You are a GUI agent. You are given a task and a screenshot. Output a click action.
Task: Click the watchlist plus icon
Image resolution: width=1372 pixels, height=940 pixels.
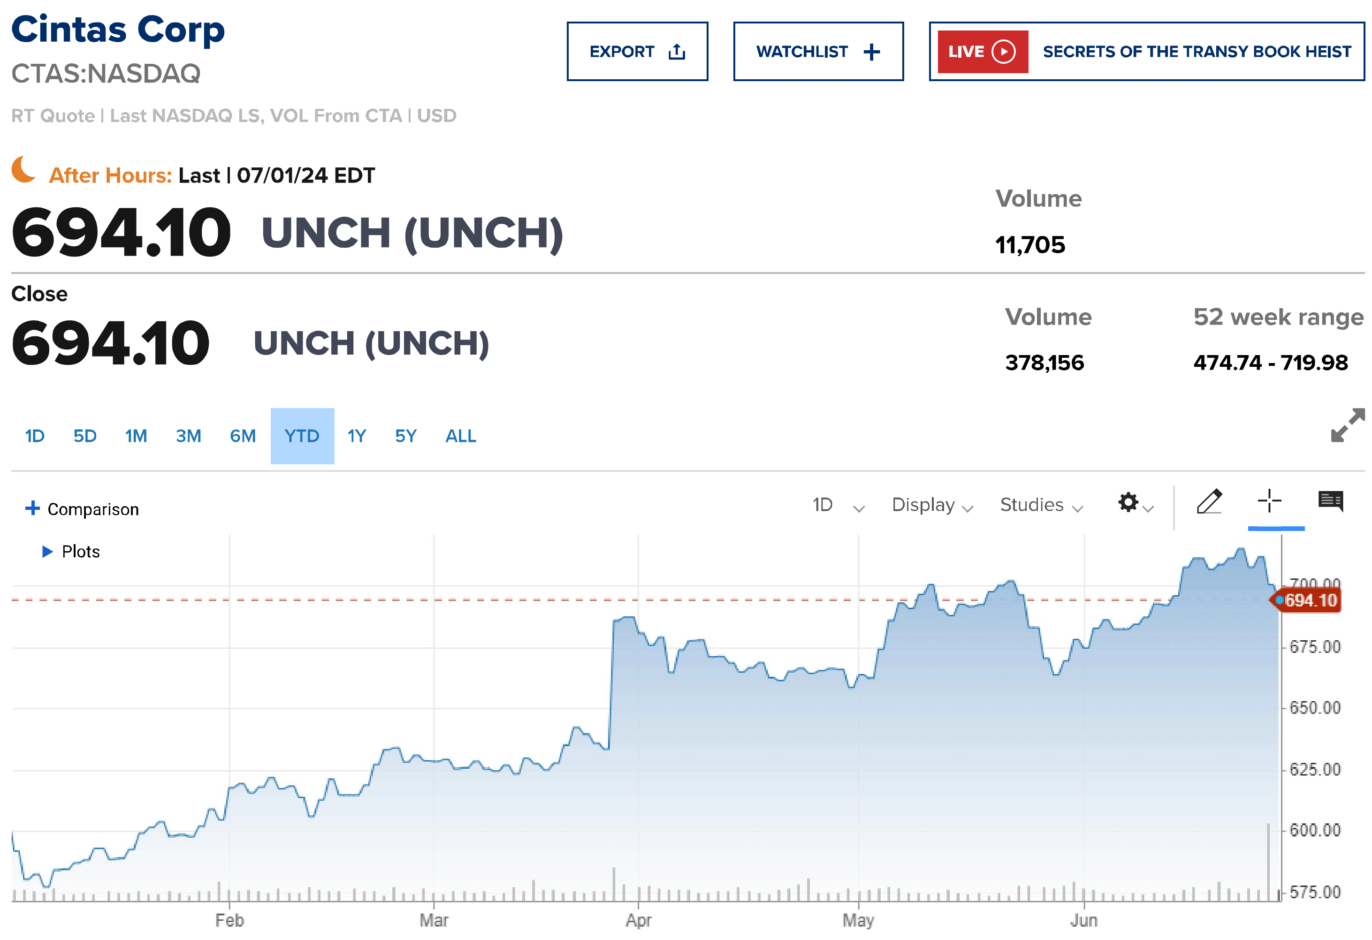(871, 52)
